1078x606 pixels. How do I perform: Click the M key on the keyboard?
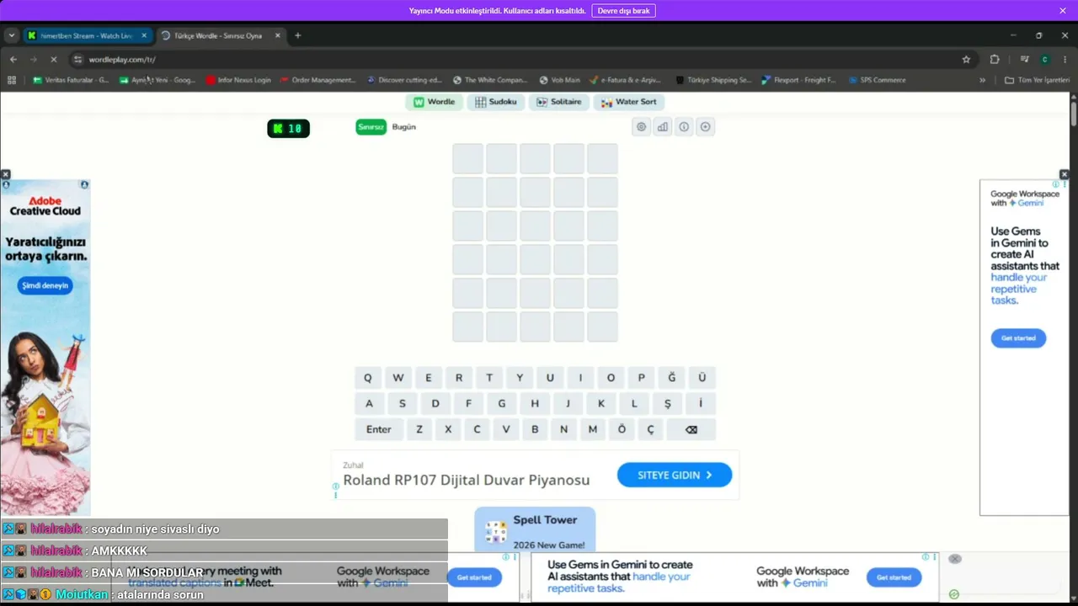[x=593, y=429]
